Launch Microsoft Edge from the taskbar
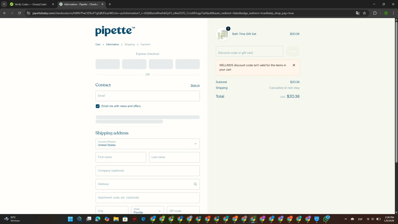This screenshot has width=398, height=224. pyautogui.click(x=98, y=219)
